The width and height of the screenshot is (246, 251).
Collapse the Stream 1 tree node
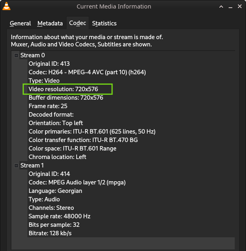16,165
